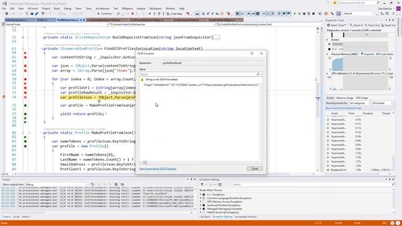The height and width of the screenshot is (226, 402).
Task: Click the Expression field in JSON Visualizer
Action: point(212,63)
